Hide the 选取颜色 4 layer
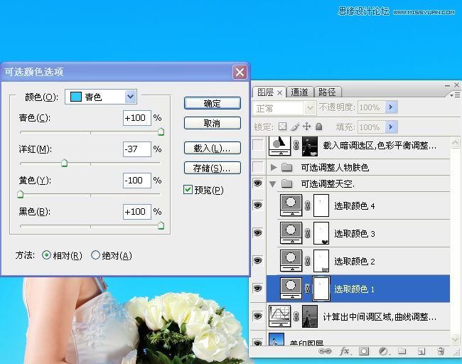The height and width of the screenshot is (364, 462). pyautogui.click(x=257, y=205)
